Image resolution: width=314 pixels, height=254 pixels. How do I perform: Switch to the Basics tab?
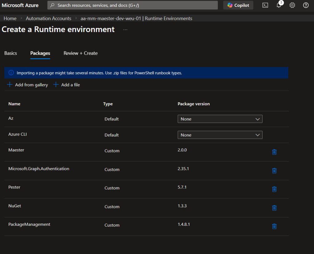tap(11, 53)
